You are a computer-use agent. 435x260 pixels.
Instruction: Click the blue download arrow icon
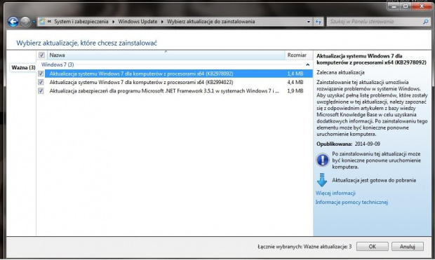click(322, 180)
